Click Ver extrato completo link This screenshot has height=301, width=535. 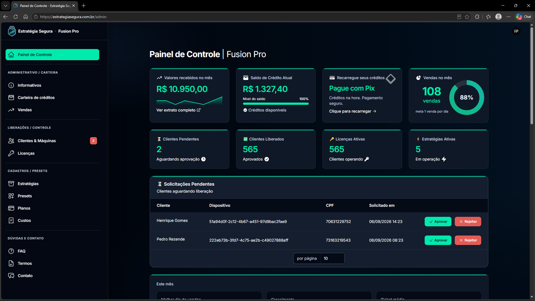click(x=179, y=110)
